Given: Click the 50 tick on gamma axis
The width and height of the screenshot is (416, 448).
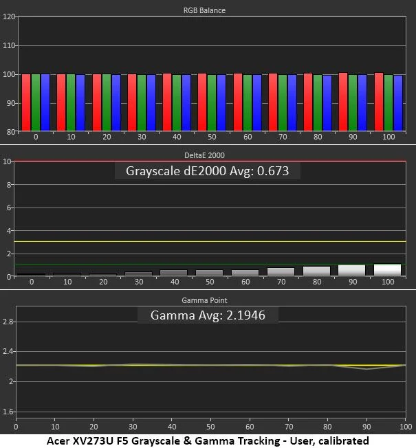Looking at the screenshot, I should click(x=210, y=427).
